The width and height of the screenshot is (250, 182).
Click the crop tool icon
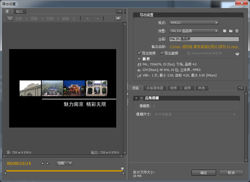click(x=10, y=18)
